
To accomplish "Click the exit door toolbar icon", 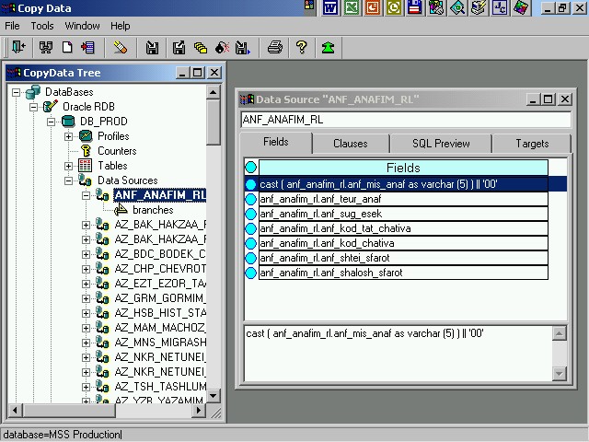I will click(x=18, y=47).
